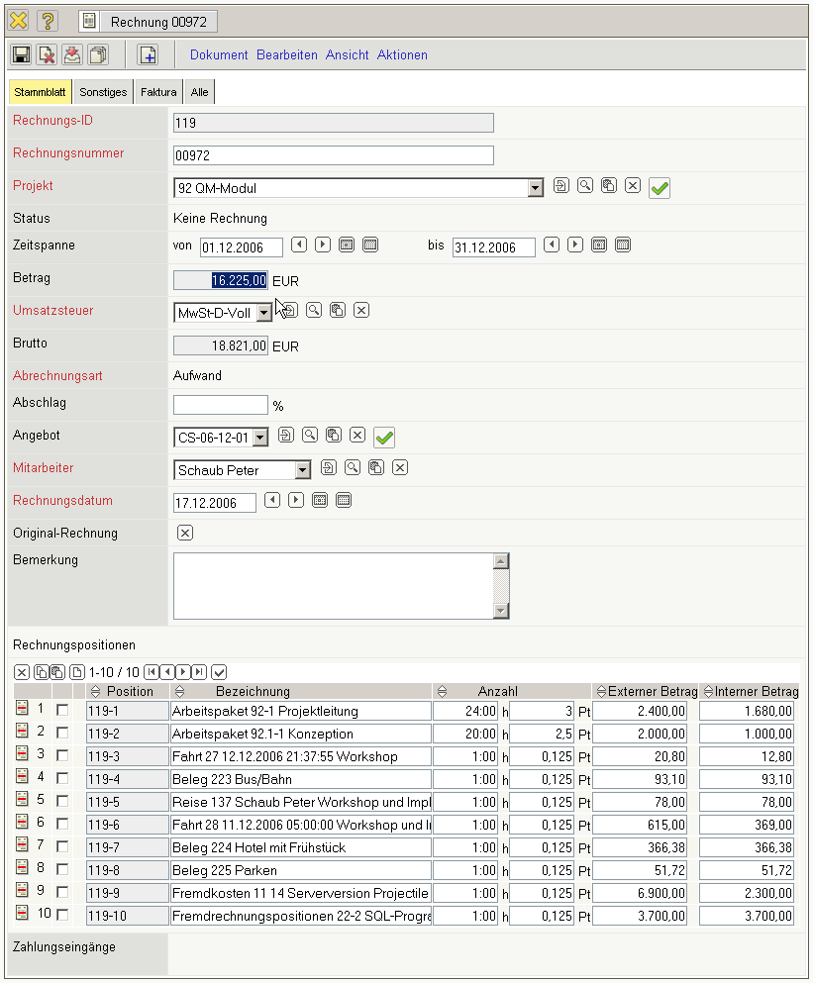Tick the checkbox for row 119-3
This screenshot has width=813, height=983.
point(62,755)
